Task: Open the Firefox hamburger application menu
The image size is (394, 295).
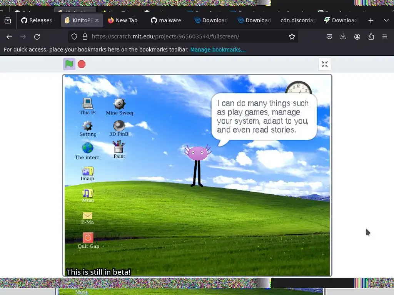Action: coord(385,36)
